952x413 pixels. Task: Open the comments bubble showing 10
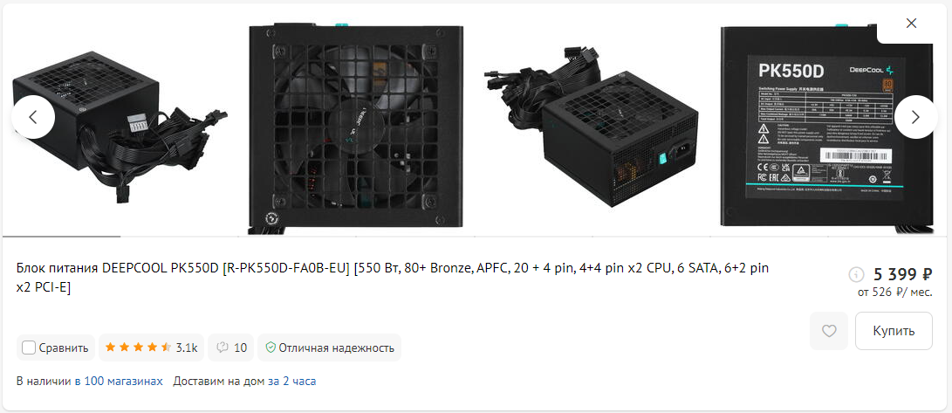pos(231,348)
